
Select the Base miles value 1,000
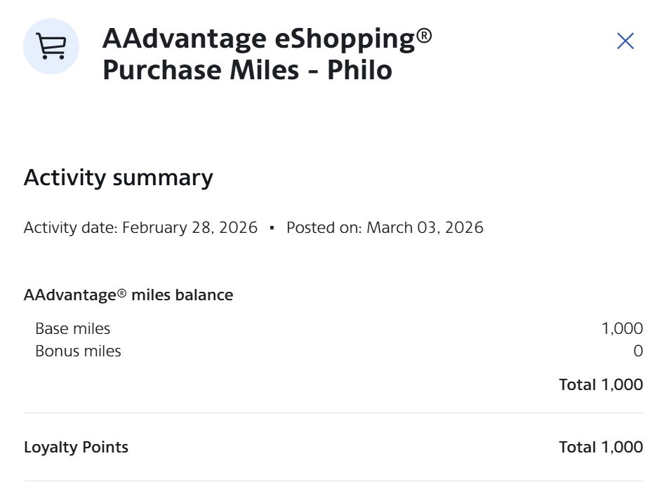tap(622, 328)
